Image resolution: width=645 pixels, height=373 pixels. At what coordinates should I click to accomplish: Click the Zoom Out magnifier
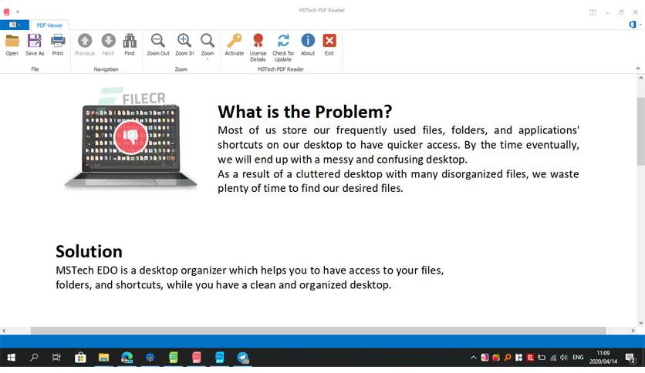158,45
